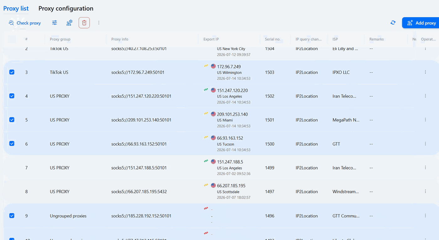Open the proxy filter settings icon

point(55,23)
